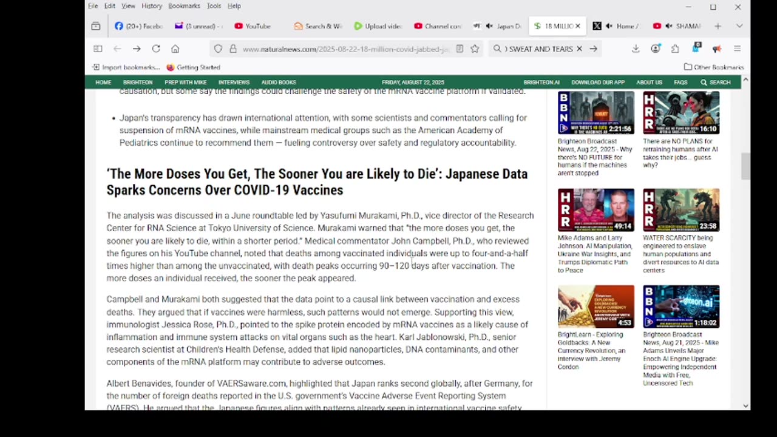Play the 4:53 BrightLearn Goldbacks thumbnail
Screen dimensions: 777x437
tap(596, 307)
